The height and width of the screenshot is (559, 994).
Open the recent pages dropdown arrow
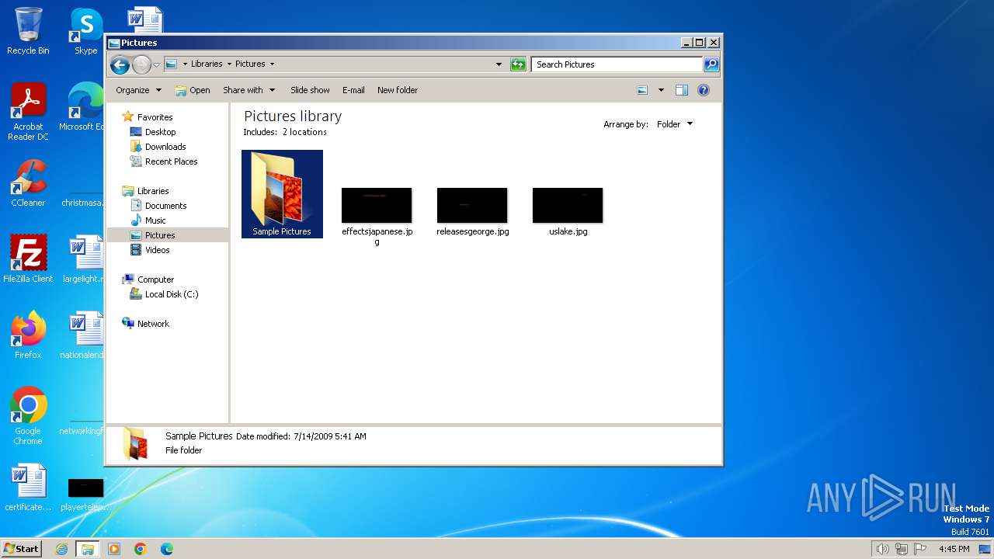156,64
